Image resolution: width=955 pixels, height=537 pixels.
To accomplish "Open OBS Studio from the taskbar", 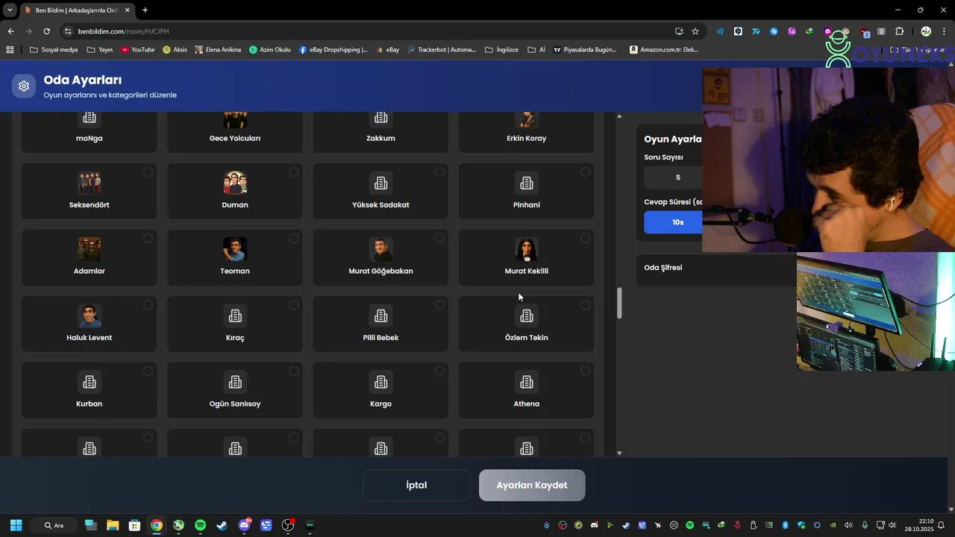I will pos(288,525).
